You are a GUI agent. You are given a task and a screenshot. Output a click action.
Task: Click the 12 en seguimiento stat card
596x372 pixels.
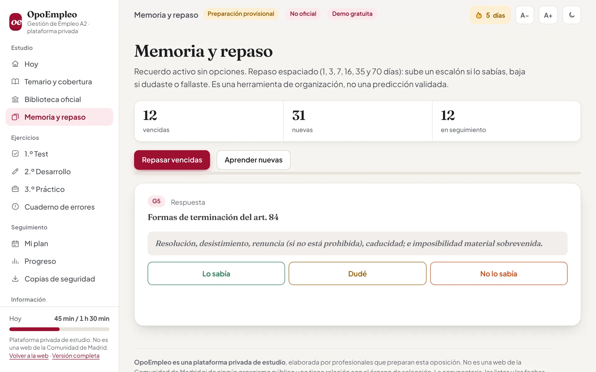pos(506,121)
